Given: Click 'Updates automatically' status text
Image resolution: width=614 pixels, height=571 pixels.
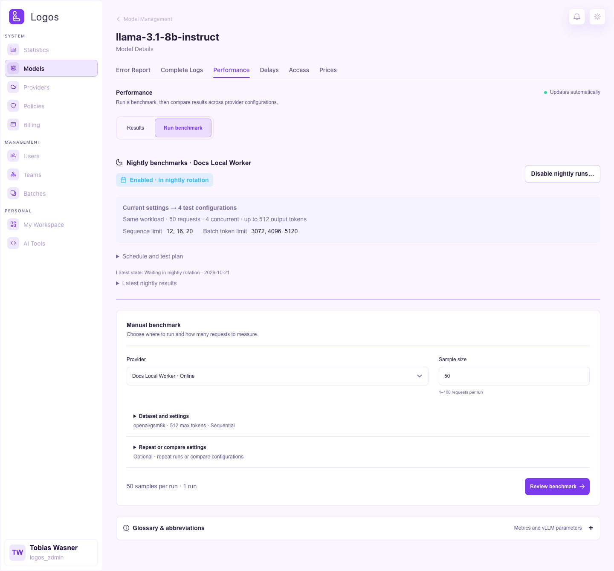Looking at the screenshot, I should 575,92.
